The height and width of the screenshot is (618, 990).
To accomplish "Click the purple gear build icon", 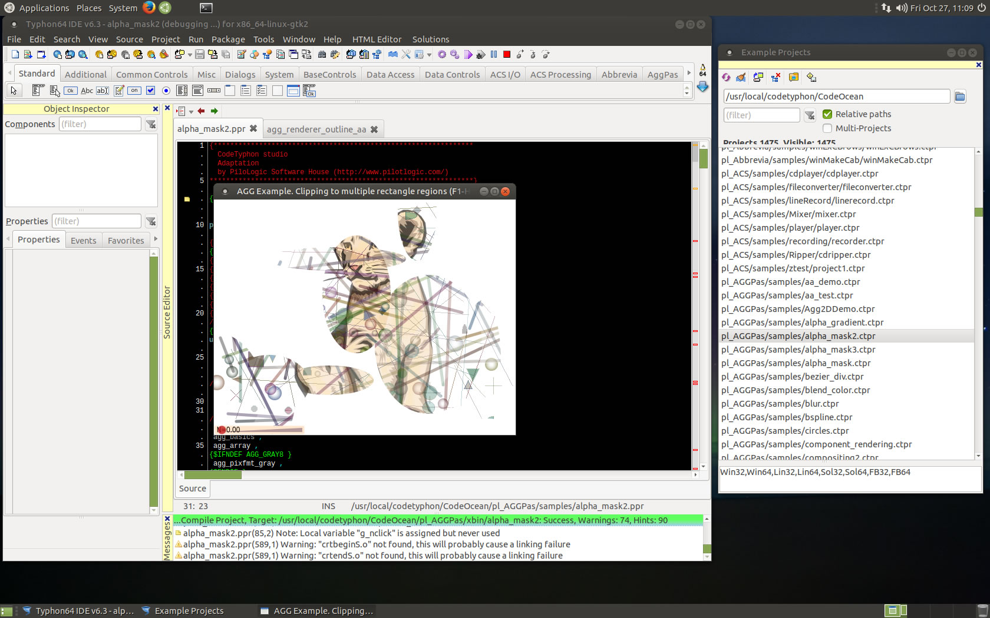I will pos(442,55).
